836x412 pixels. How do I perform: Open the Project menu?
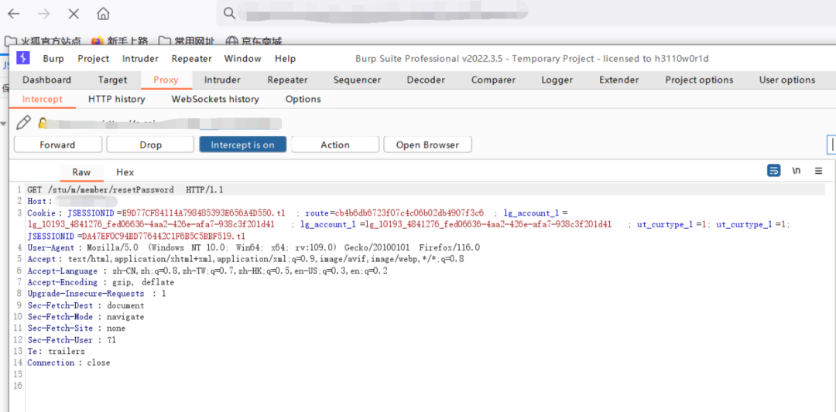[94, 59]
